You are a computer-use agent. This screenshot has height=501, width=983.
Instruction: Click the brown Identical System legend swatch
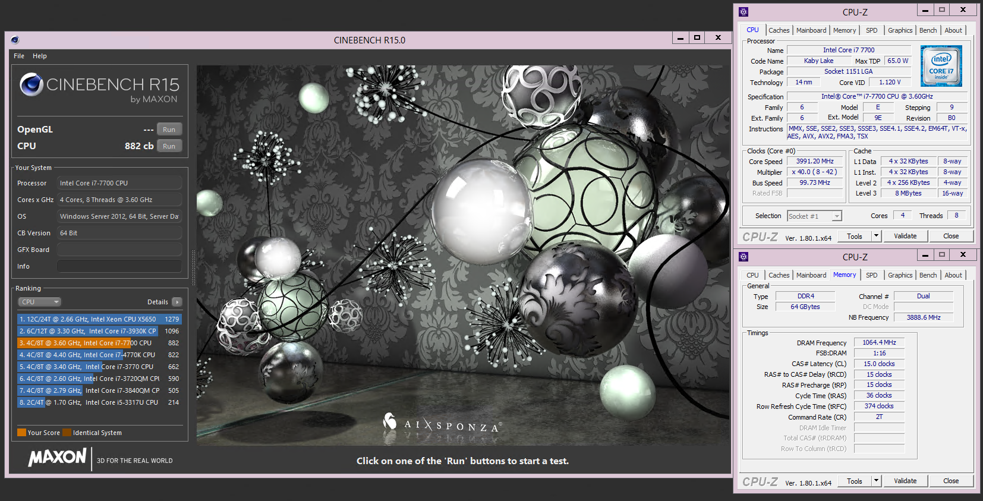(x=67, y=433)
